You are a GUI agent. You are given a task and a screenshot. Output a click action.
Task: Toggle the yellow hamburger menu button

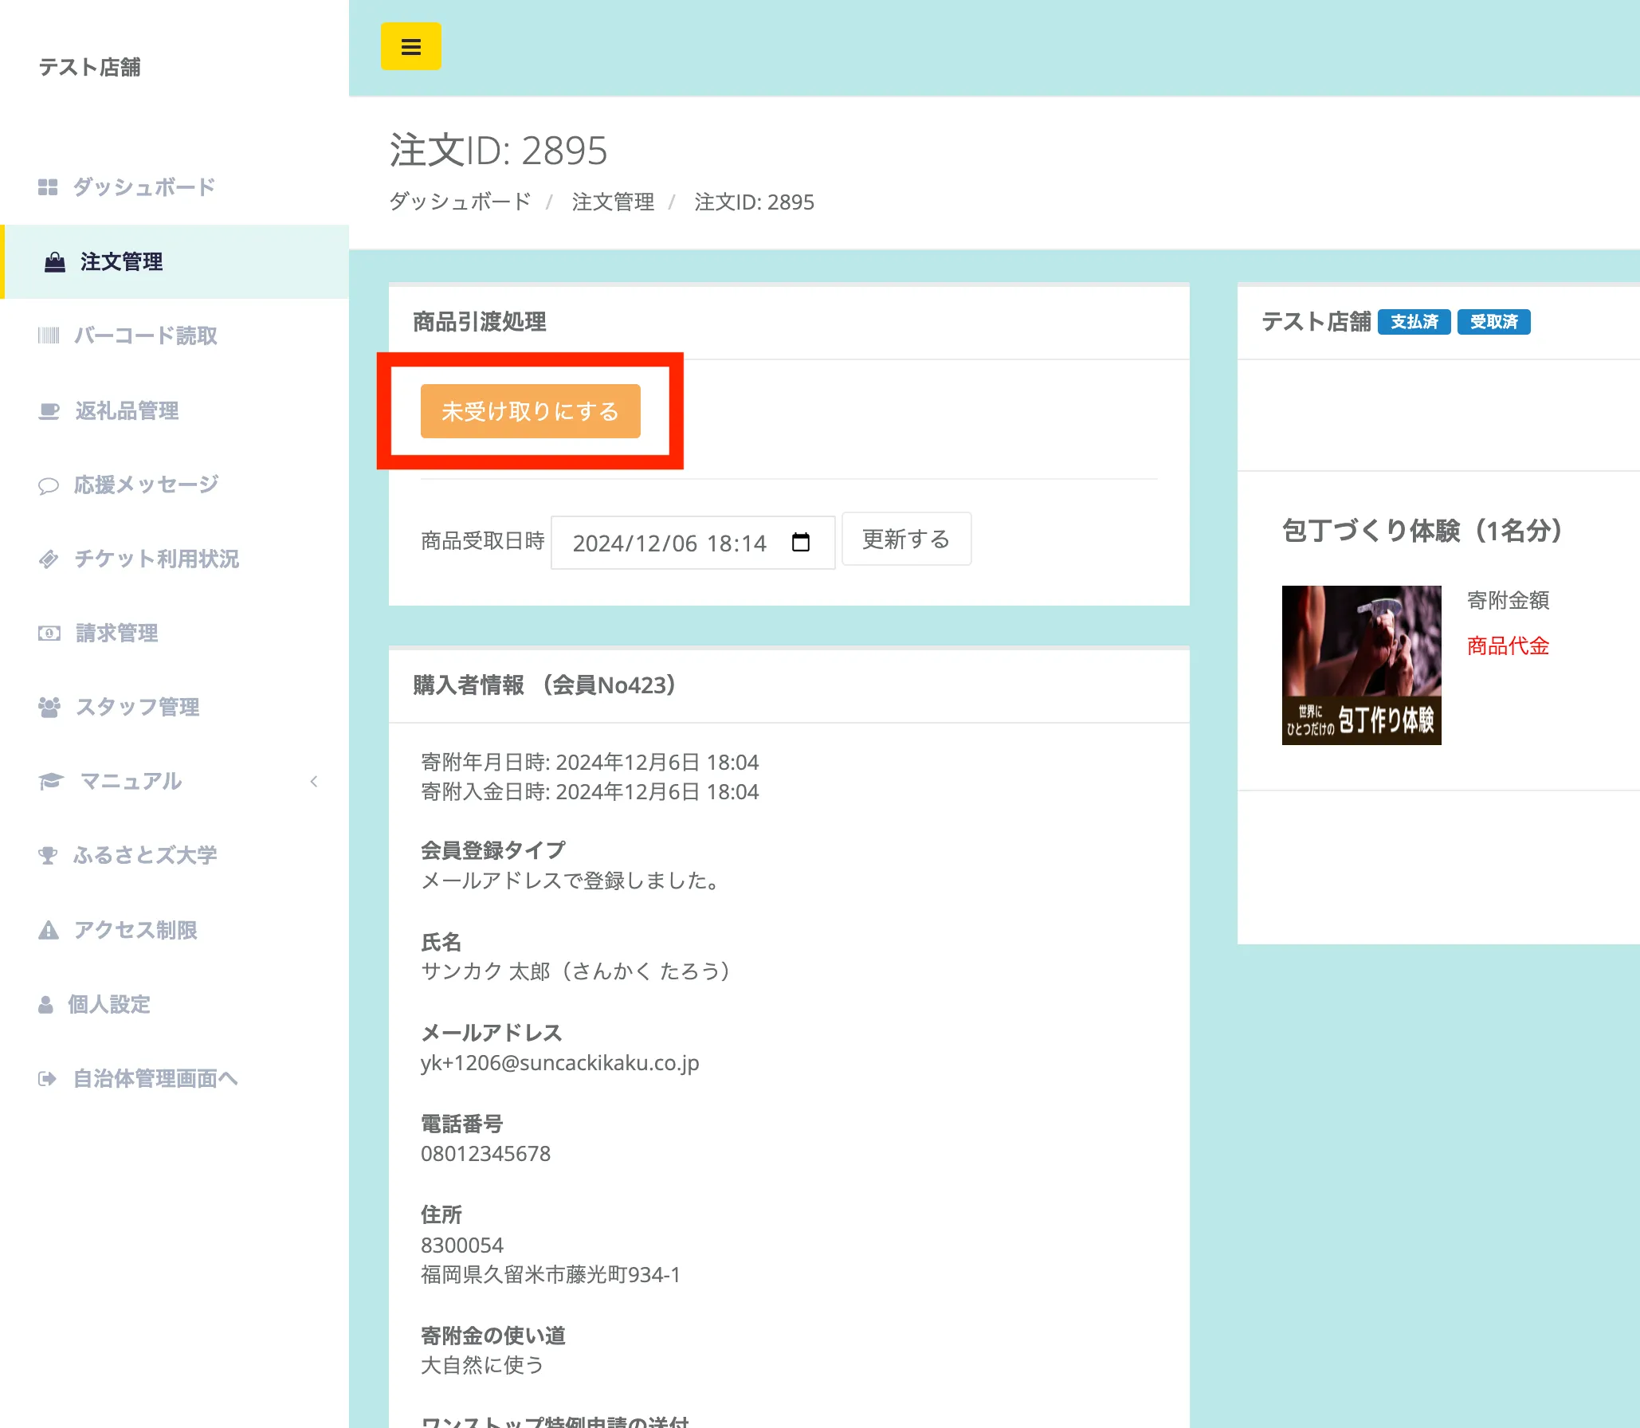[x=410, y=46]
